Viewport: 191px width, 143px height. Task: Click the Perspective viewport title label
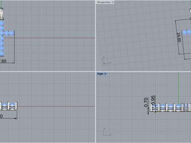(x=104, y=2)
